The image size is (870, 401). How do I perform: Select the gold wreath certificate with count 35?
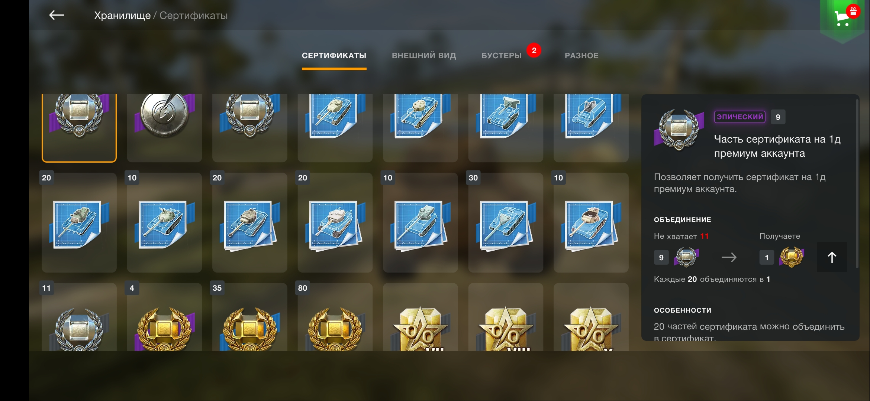point(250,317)
